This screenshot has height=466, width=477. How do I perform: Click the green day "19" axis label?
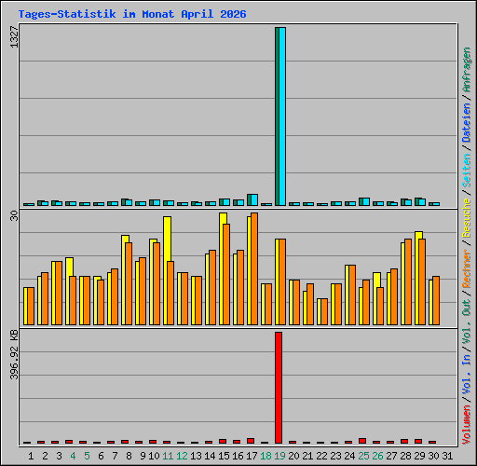coord(279,456)
